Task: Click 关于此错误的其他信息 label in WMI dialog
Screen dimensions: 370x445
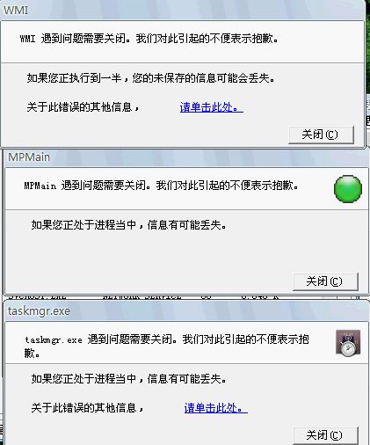Action: pyautogui.click(x=83, y=107)
